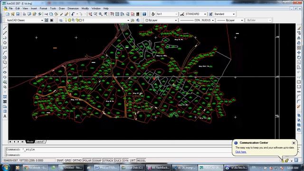This screenshot has height=171, width=304.
Task: Toggle DYN dynamic input
Action: coord(126,161)
